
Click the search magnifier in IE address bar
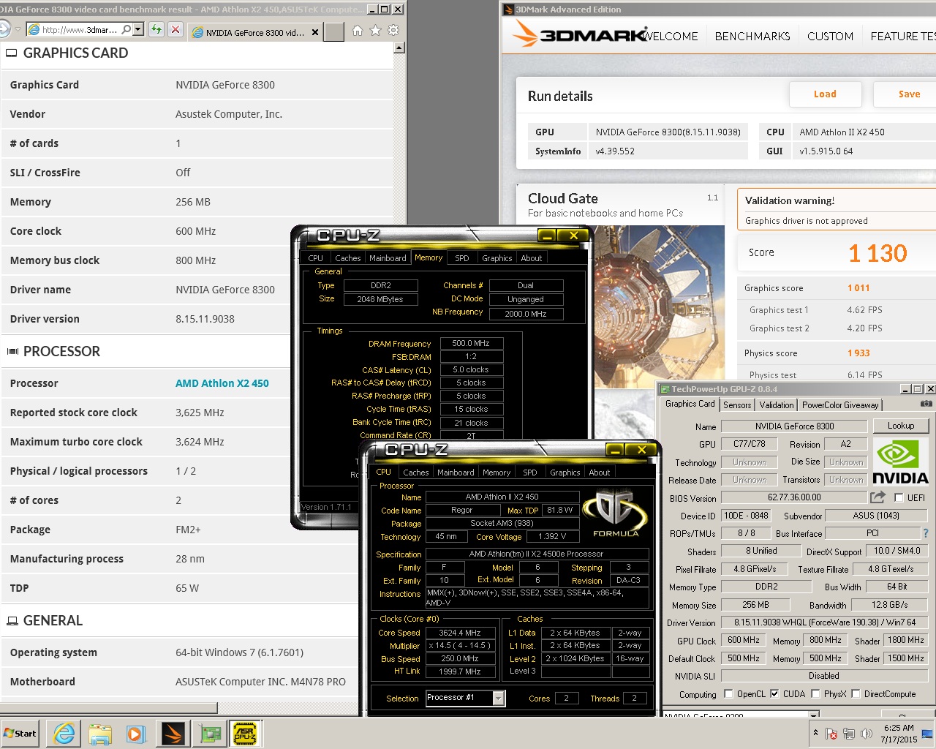point(127,30)
